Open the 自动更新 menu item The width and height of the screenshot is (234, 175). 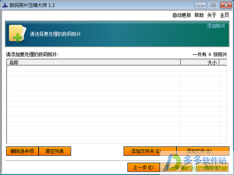pyautogui.click(x=182, y=15)
